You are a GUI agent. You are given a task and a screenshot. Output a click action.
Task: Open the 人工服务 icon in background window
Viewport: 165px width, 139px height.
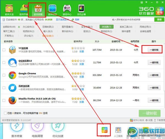coord(118,130)
